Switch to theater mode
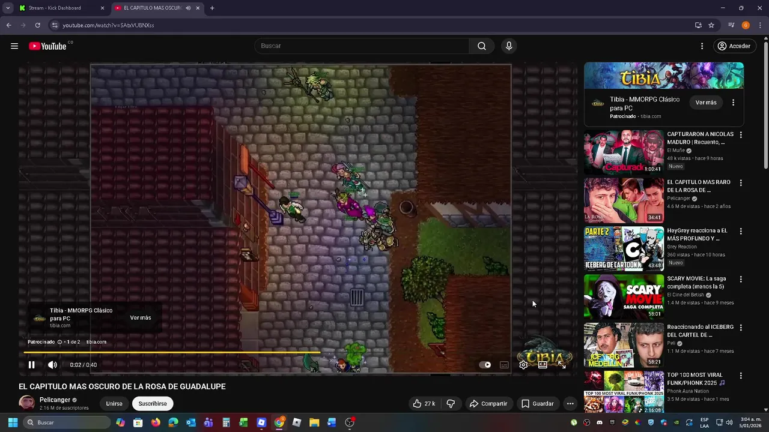This screenshot has height=432, width=769. click(x=543, y=365)
